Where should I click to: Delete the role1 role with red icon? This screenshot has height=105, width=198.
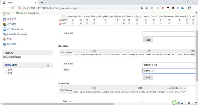click(x=60, y=23)
